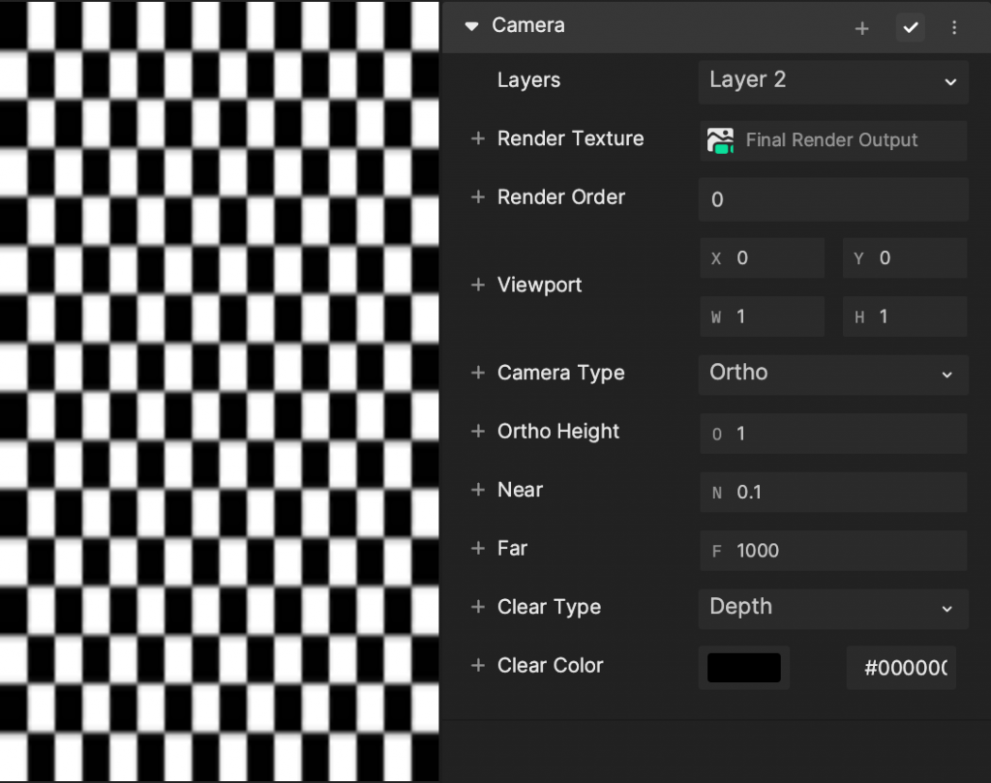Disable the Camera component checkbox
Screen dimensions: 991x783
(x=910, y=28)
